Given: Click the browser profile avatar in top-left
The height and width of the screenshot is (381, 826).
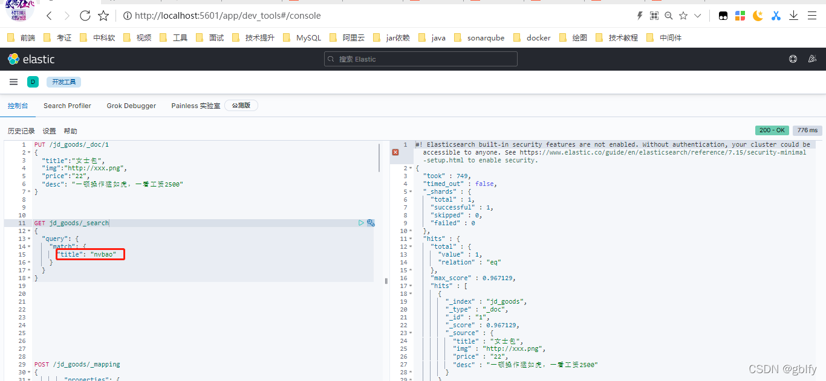Looking at the screenshot, I should [19, 10].
